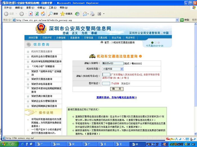Open Favorites using the star icon
Screen dimensions: 197x147
coord(66,14)
